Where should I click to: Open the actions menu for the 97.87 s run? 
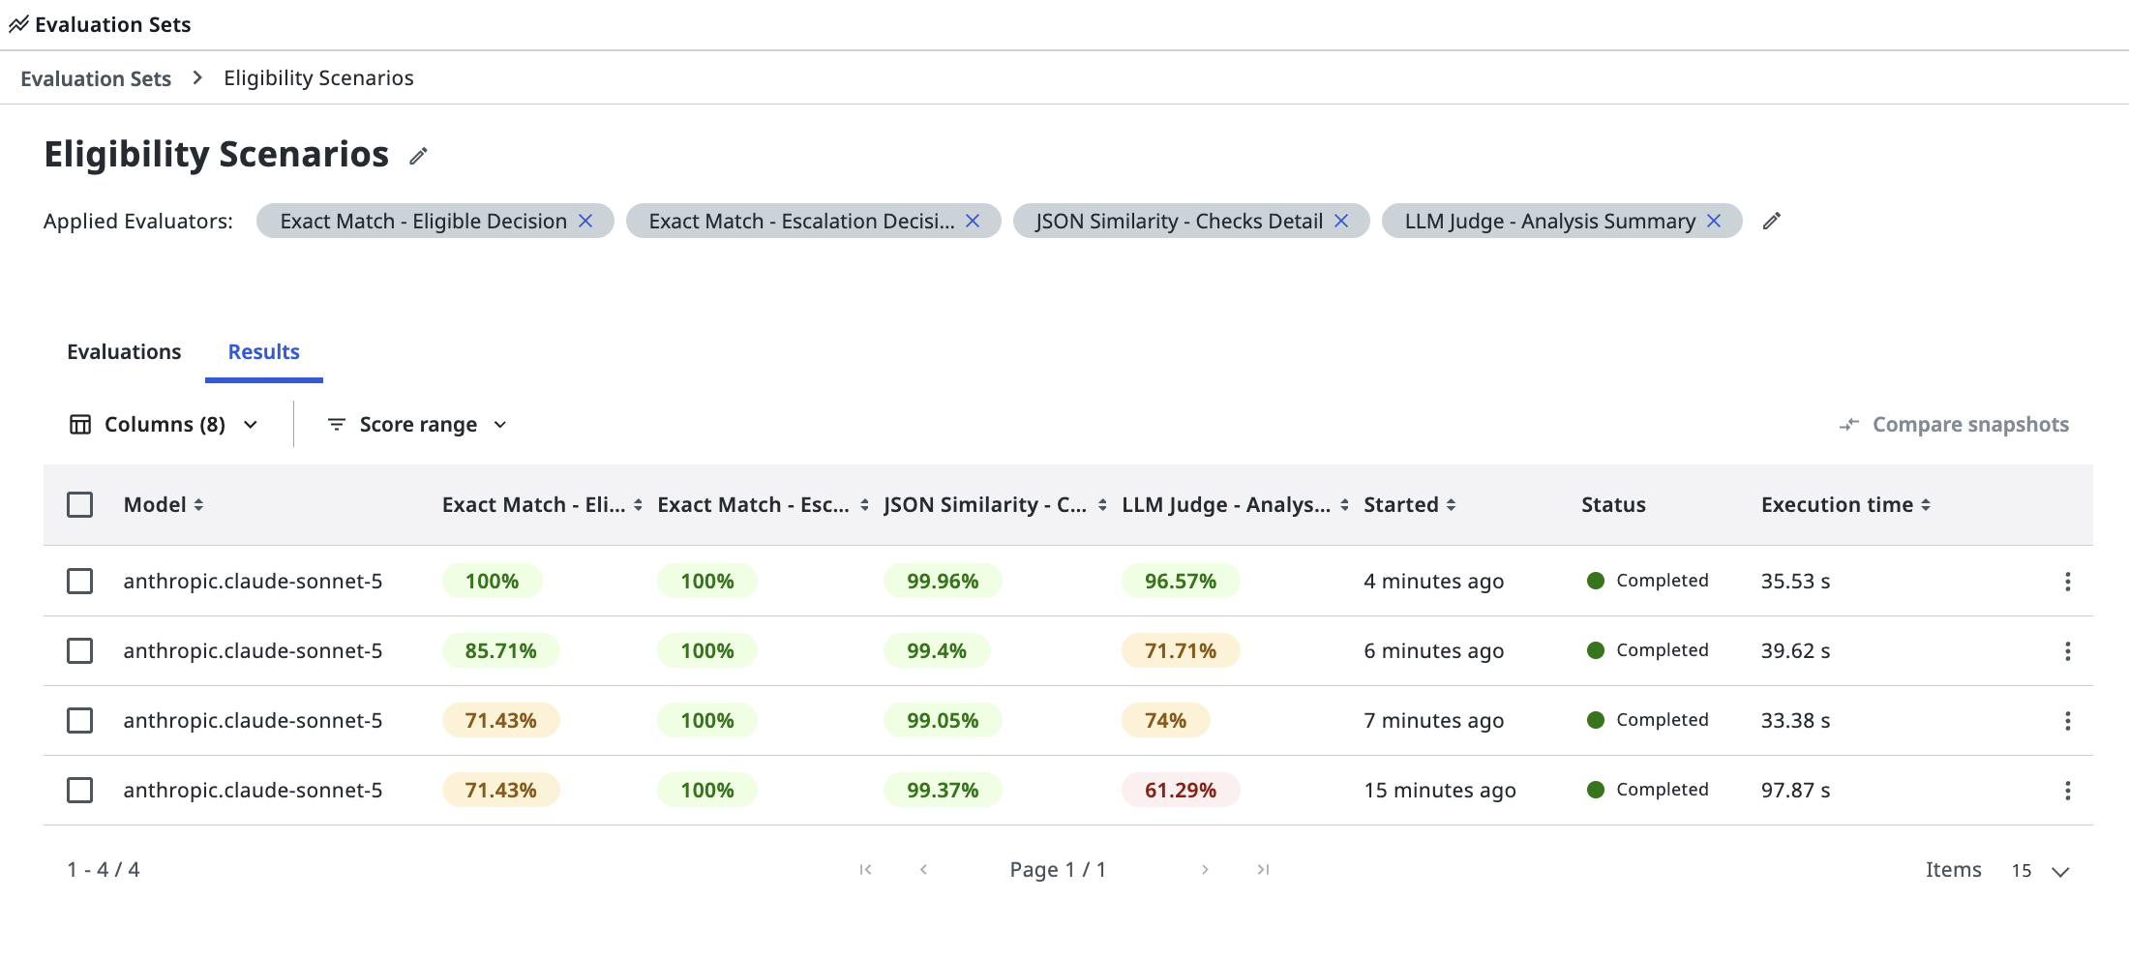pyautogui.click(x=2068, y=790)
